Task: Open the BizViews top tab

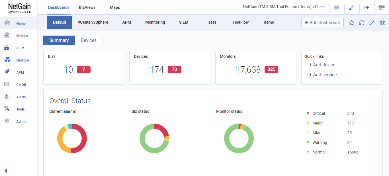Action: click(87, 7)
